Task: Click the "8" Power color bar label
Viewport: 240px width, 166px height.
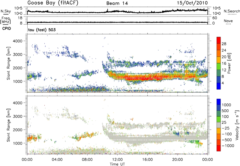Action: pyautogui.click(x=223, y=76)
